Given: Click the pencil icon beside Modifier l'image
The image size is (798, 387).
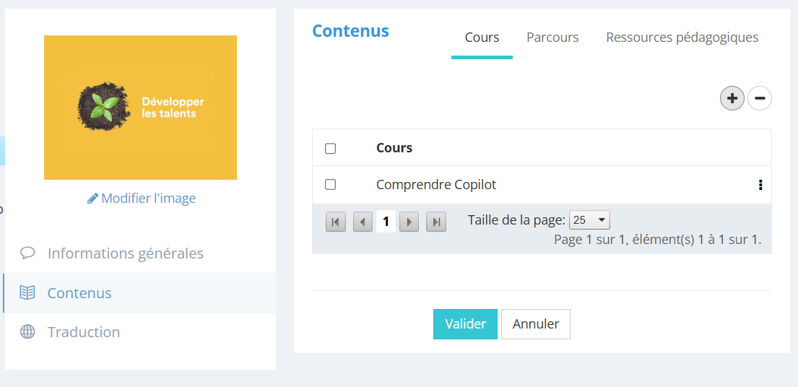Looking at the screenshot, I should (92, 199).
